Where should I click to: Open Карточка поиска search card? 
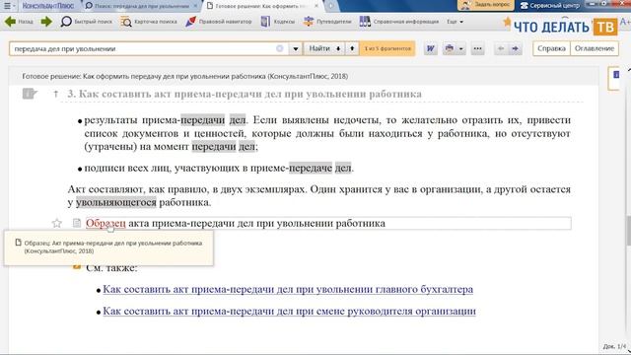pyautogui.click(x=149, y=22)
